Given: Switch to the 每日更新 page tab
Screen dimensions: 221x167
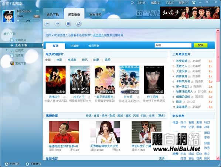Looking at the screenshot, I should point(94,46).
